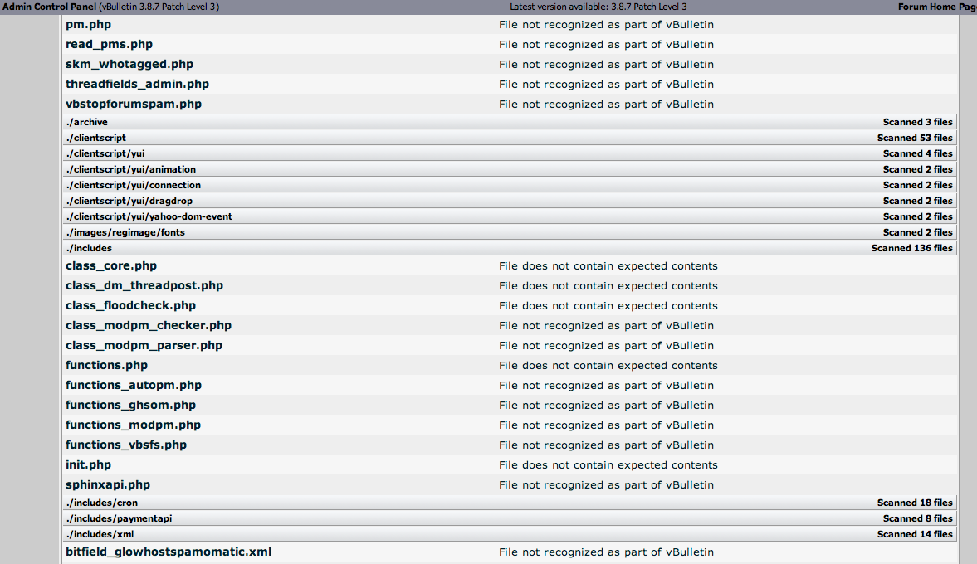Click the Scanned 136 files label

pyautogui.click(x=911, y=248)
